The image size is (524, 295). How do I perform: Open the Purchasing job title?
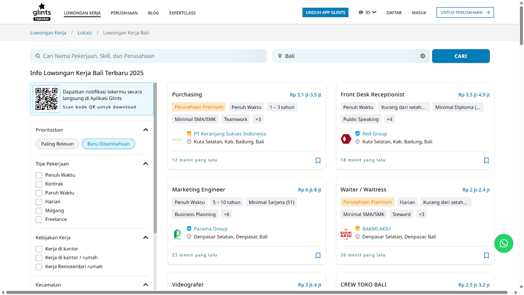[x=187, y=94]
